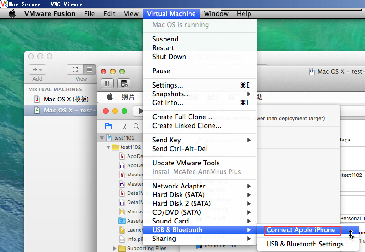The height and width of the screenshot is (252, 365).
Task: Switch Library to icon grid view
Action: pos(75,70)
